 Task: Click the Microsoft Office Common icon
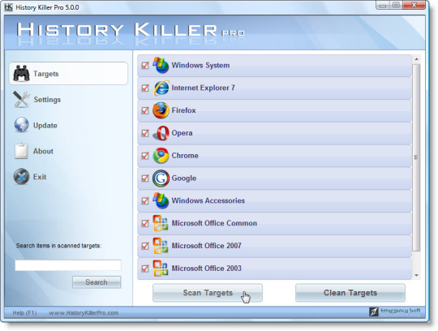161,223
